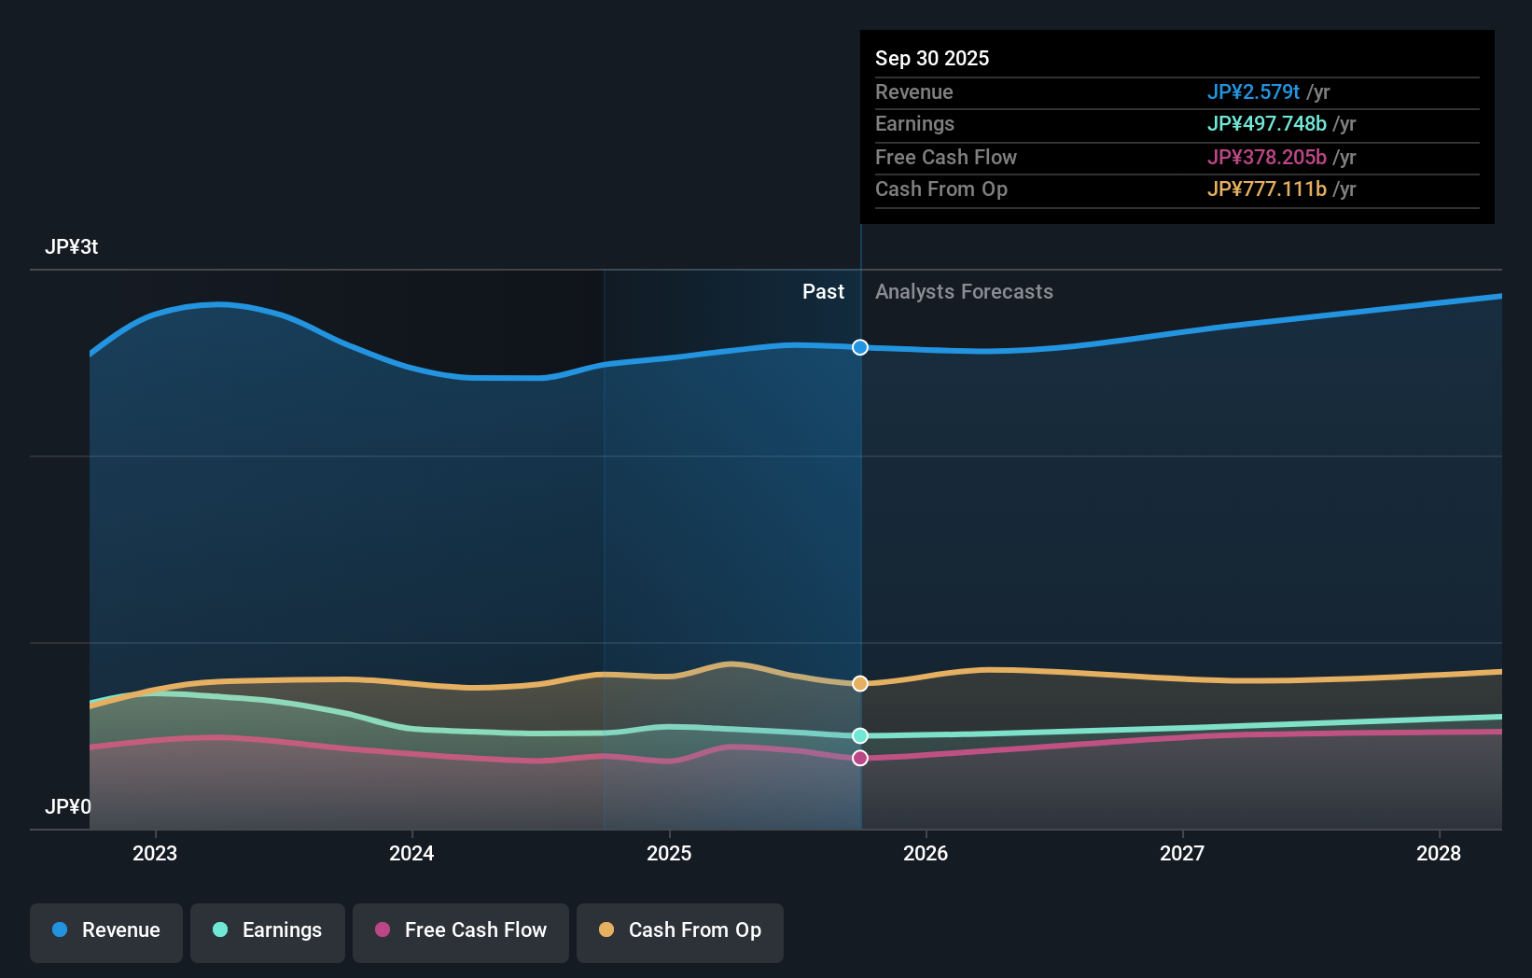The image size is (1532, 978).
Task: Toggle the Cash From Op series off
Action: click(x=679, y=930)
